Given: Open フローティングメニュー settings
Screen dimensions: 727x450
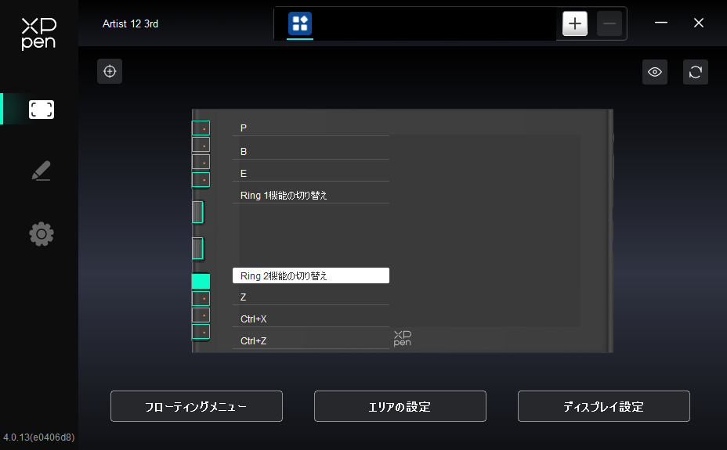Looking at the screenshot, I should (197, 406).
